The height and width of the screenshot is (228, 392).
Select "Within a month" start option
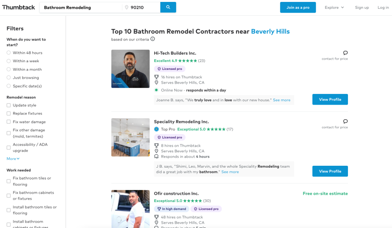point(8,70)
